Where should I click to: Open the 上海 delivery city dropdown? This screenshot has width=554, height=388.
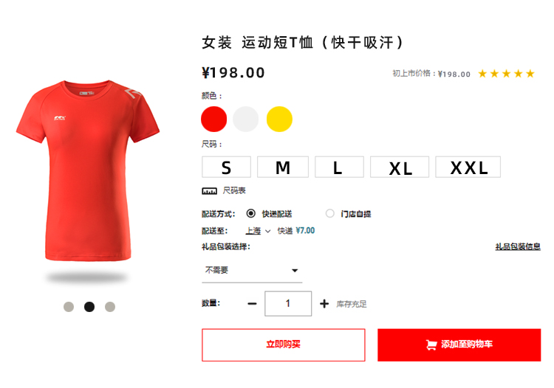pyautogui.click(x=258, y=231)
